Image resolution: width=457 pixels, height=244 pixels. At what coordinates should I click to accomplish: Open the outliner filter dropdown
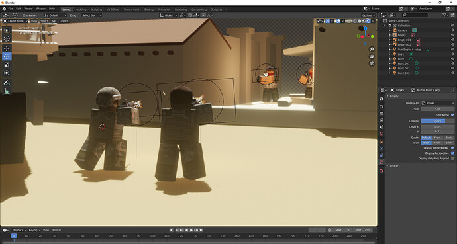(x=446, y=15)
